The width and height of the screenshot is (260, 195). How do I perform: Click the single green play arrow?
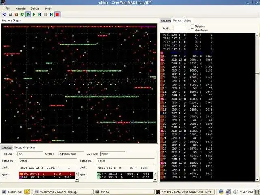coord(34,15)
